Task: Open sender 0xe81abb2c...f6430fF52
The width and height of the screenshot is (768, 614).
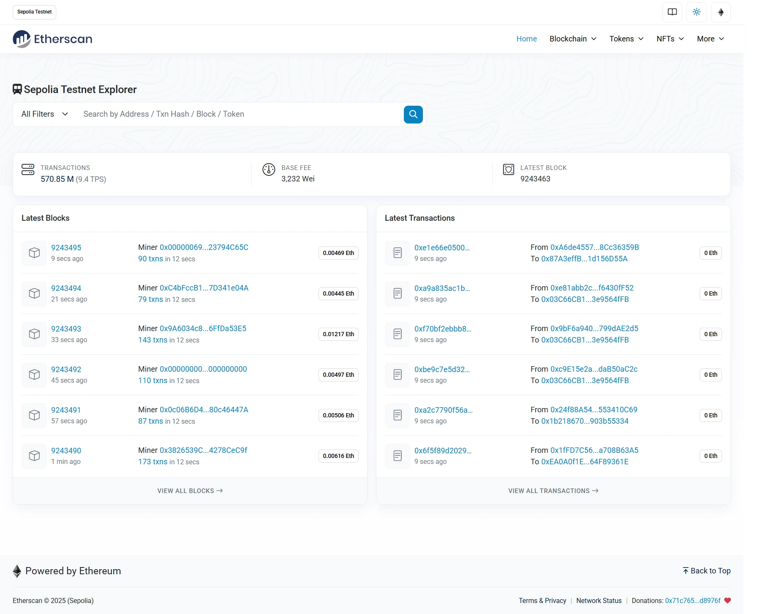Action: [592, 288]
